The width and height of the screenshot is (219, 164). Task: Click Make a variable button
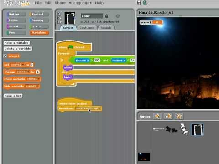click(x=16, y=43)
